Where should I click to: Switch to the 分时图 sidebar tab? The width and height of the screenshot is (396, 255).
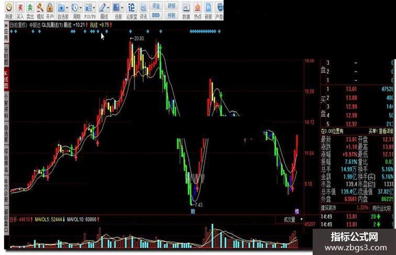(x=6, y=56)
